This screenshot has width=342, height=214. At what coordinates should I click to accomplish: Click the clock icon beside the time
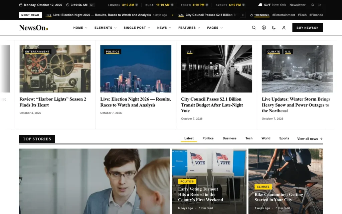coord(67,5)
